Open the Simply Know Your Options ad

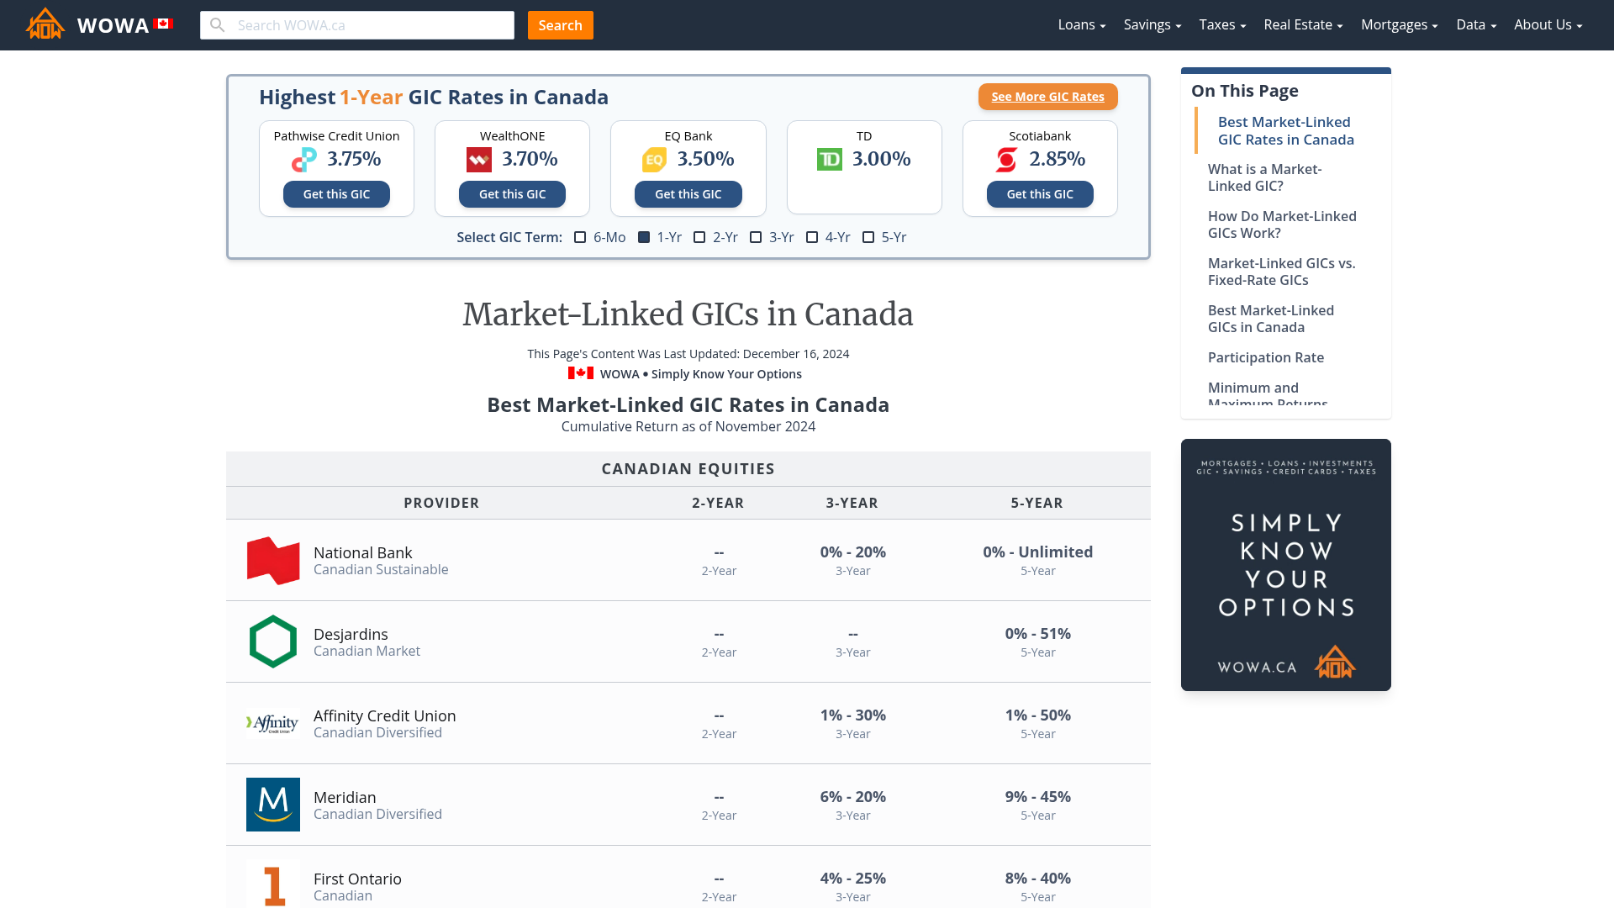(1286, 565)
